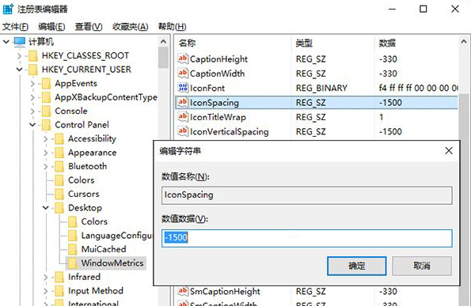Screen dimensions: 471x306
Task: Click the CaptionHeight string value icon
Action: pos(183,59)
